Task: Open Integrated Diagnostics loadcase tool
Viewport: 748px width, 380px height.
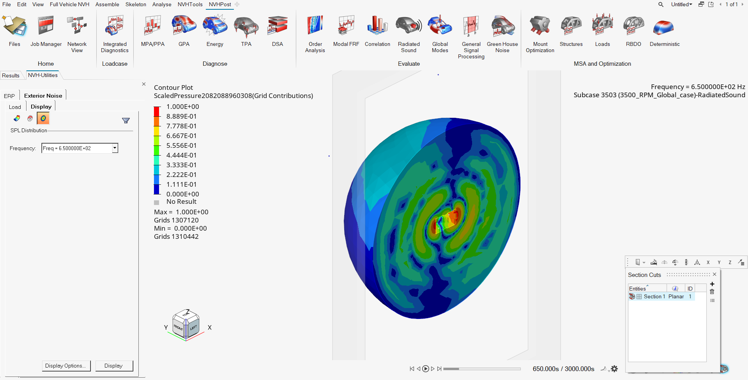Action: [115, 34]
